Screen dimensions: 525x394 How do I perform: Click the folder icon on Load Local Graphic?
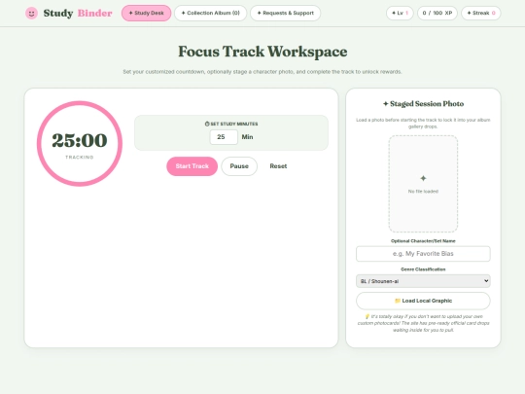[398, 301]
